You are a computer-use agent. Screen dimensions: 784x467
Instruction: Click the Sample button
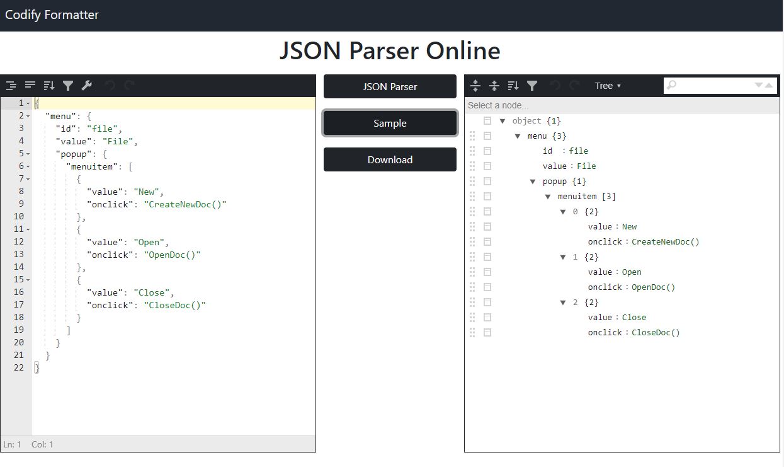coord(390,123)
